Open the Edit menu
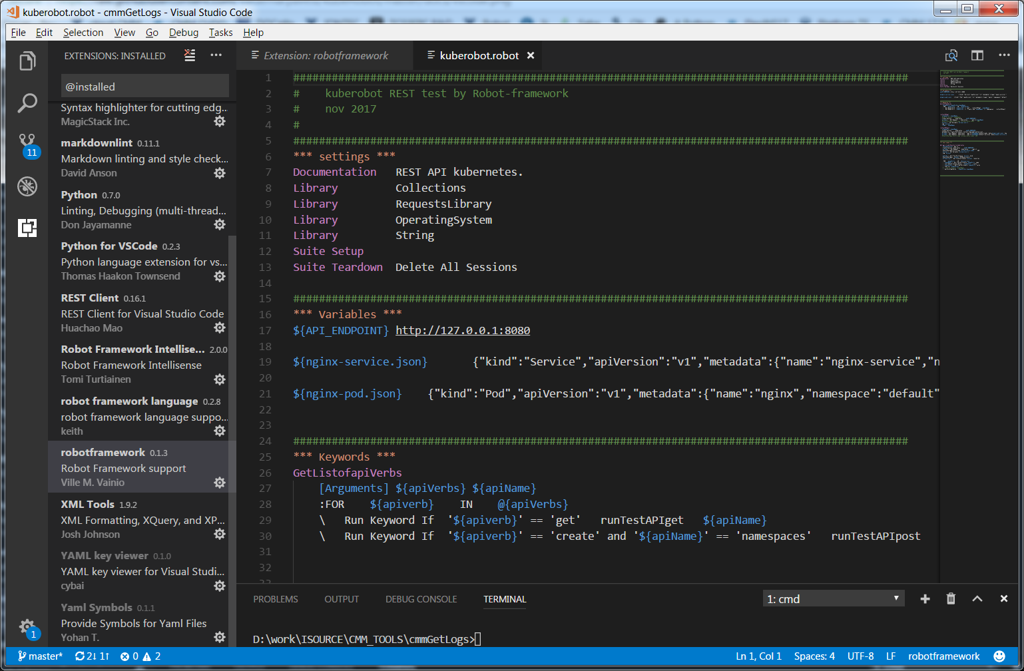1024x671 pixels. (x=44, y=32)
